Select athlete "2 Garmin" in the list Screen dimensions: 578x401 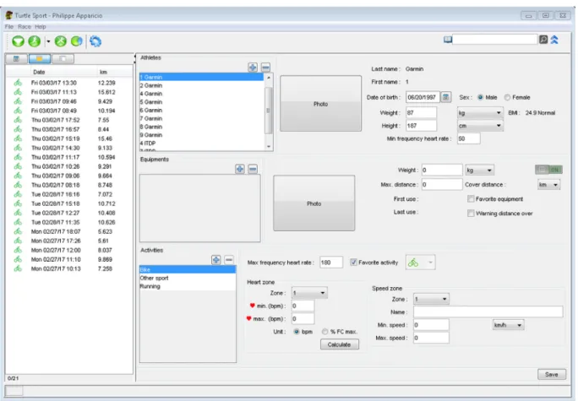[201, 85]
